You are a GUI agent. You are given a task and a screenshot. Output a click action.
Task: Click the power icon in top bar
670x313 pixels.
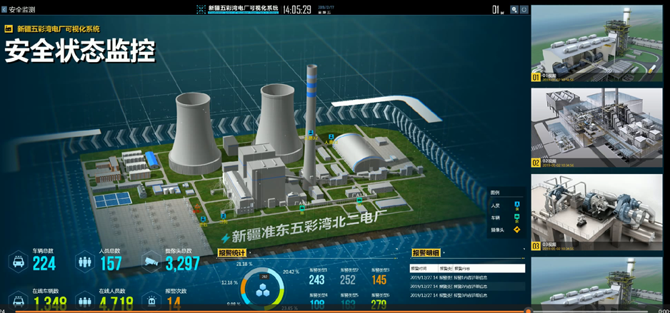pyautogui.click(x=524, y=9)
